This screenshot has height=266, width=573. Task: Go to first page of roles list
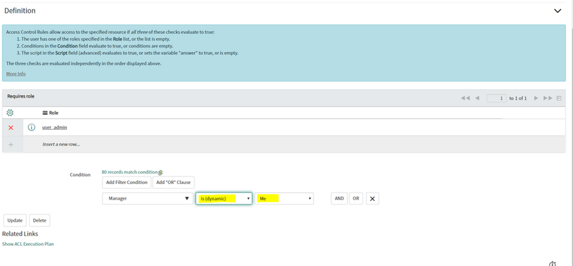[x=465, y=98]
